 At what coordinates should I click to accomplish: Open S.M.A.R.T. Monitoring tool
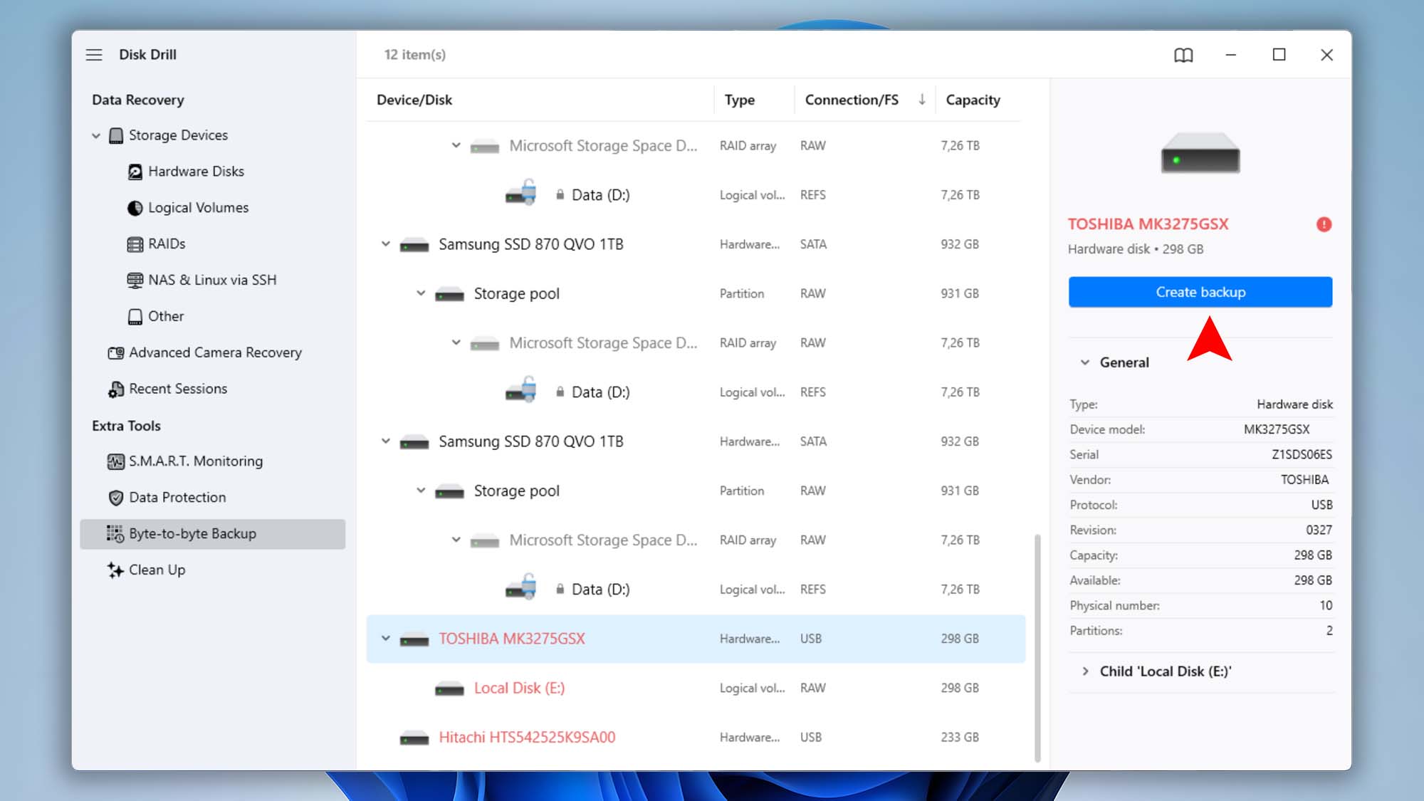pyautogui.click(x=196, y=461)
